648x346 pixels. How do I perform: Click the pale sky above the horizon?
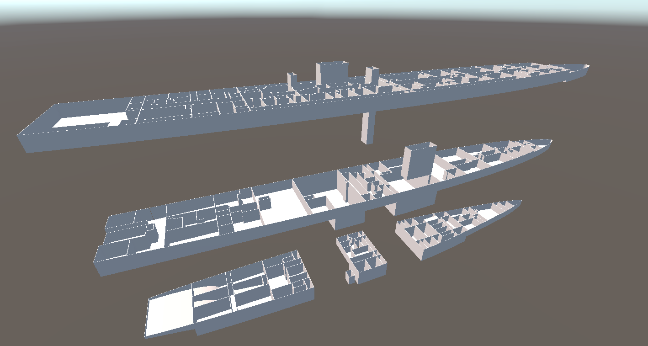tap(320, 8)
